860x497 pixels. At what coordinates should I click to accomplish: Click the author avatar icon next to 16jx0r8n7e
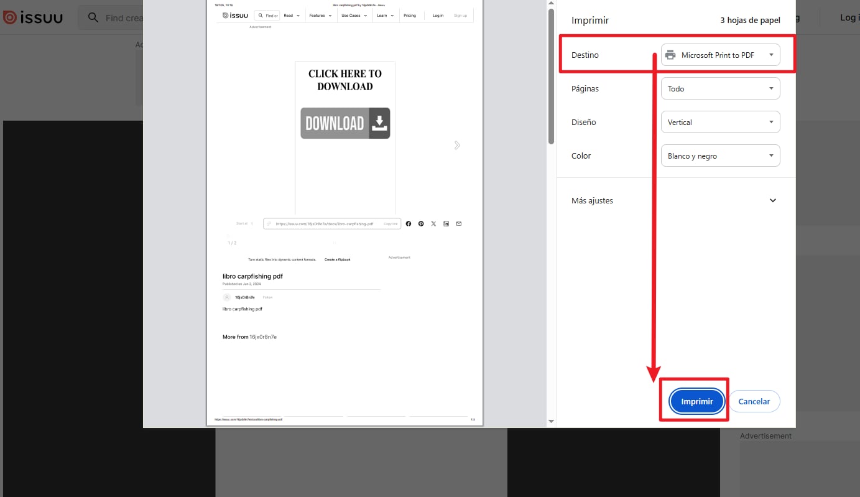[227, 297]
